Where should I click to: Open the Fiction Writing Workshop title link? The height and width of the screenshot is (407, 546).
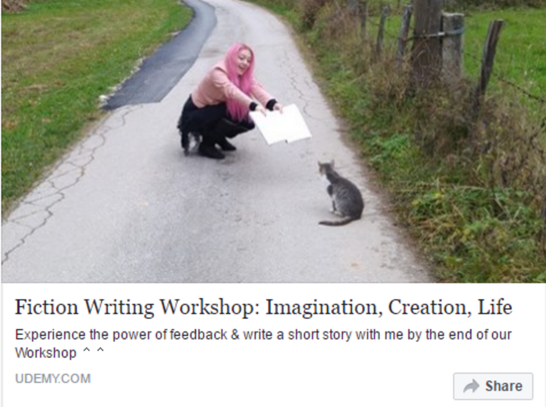(264, 306)
